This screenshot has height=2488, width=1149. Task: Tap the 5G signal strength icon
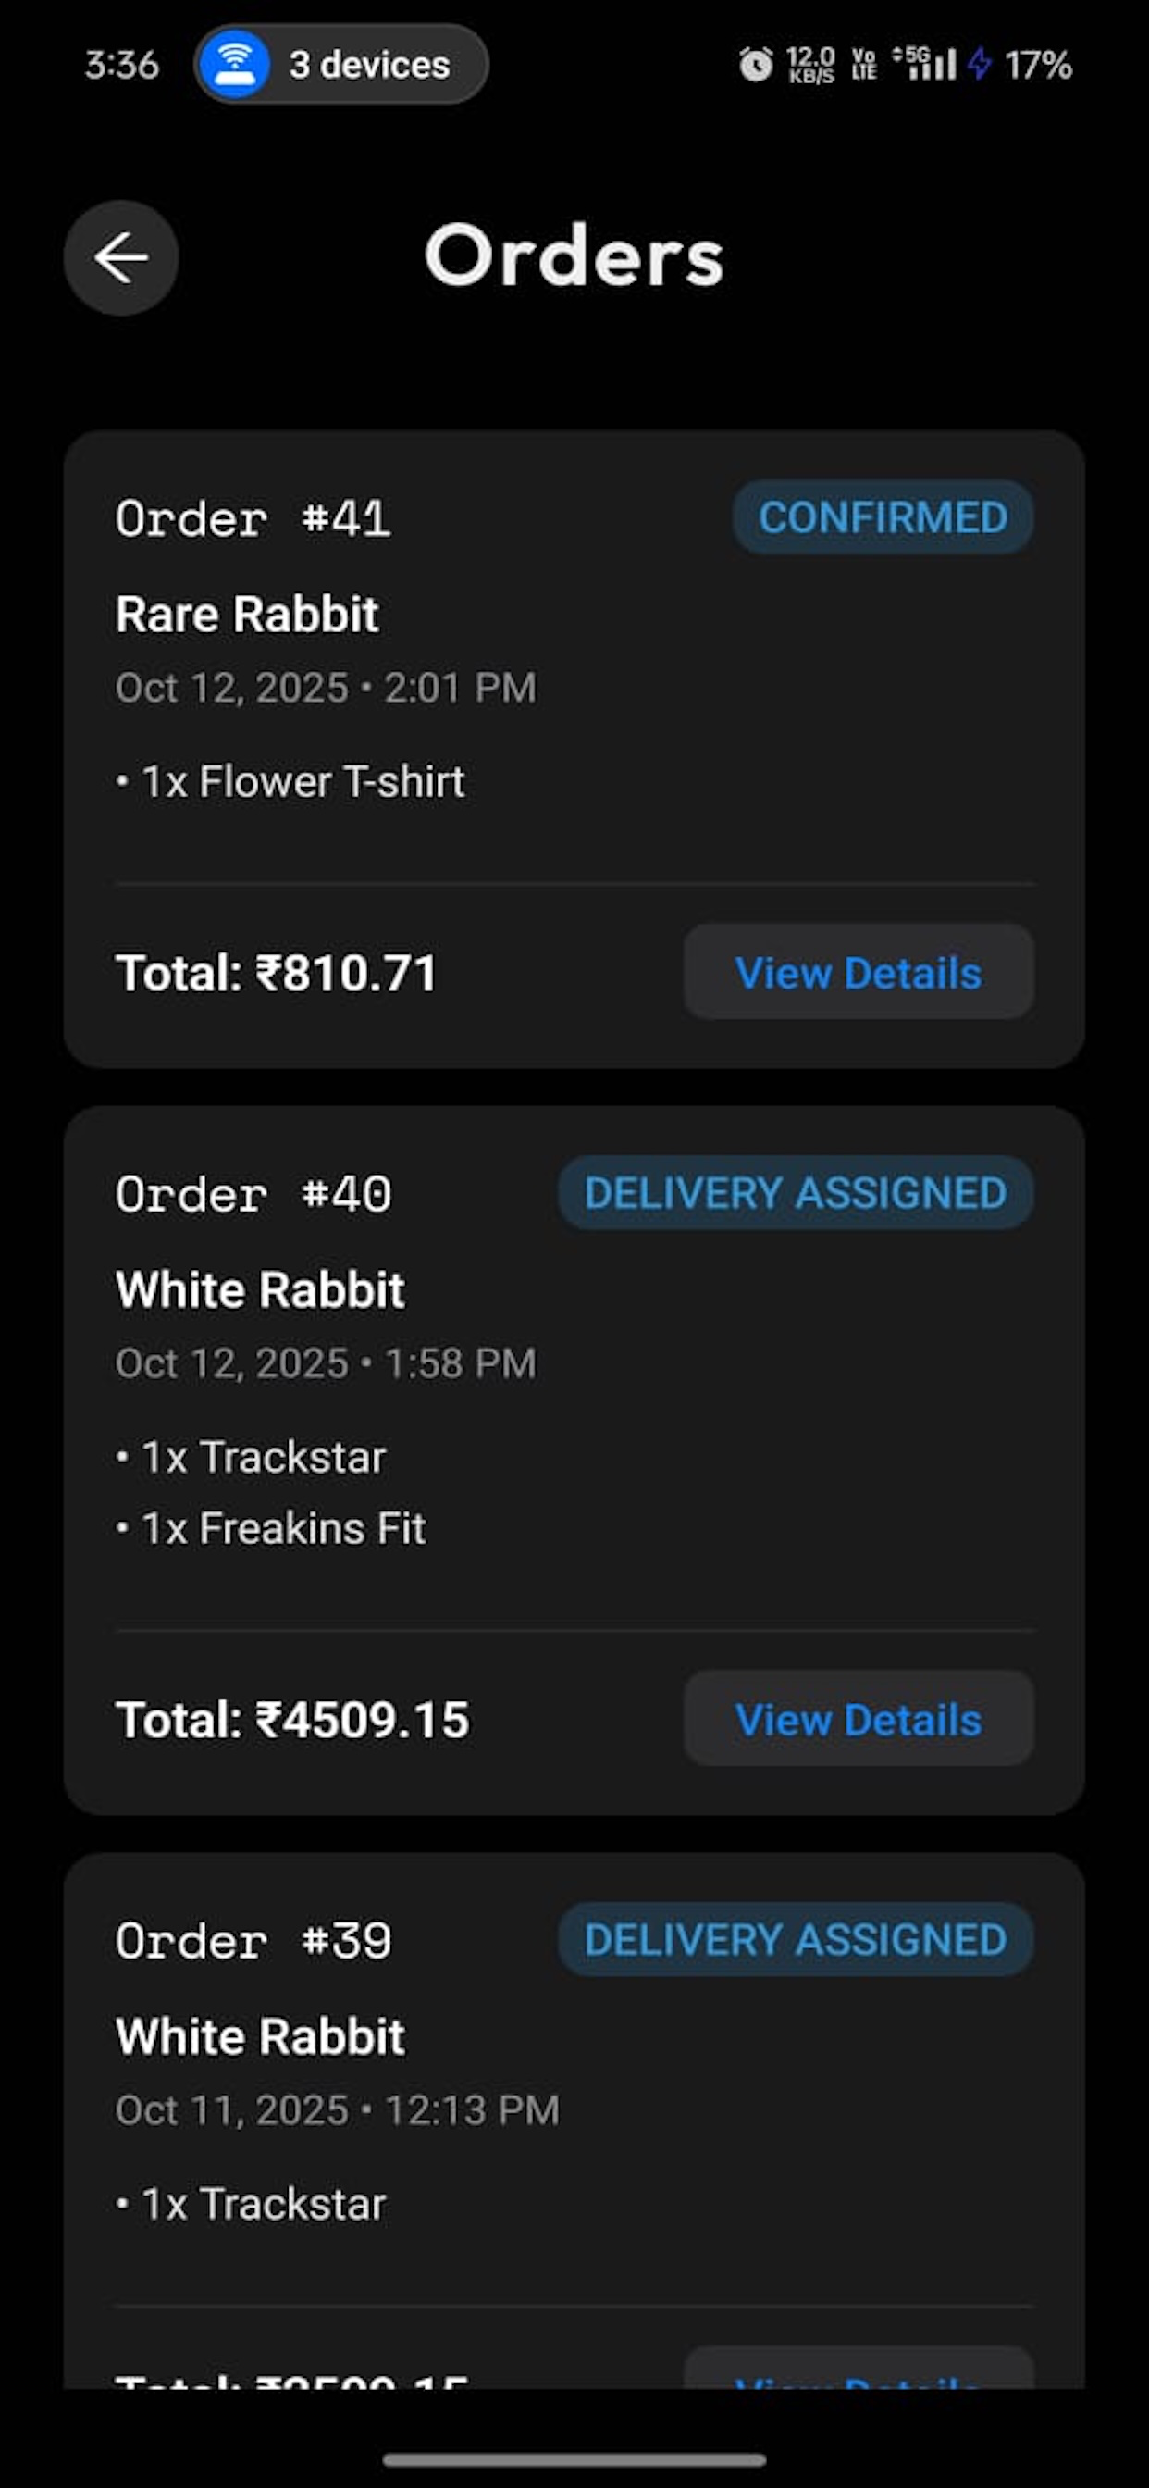pos(924,64)
